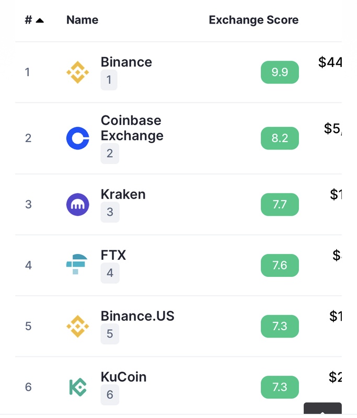
Task: Click the Coinbase Exchange logo icon
Action: 78,138
